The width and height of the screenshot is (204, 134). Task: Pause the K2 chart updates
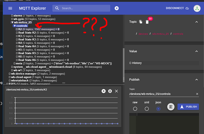[x=103, y=91]
